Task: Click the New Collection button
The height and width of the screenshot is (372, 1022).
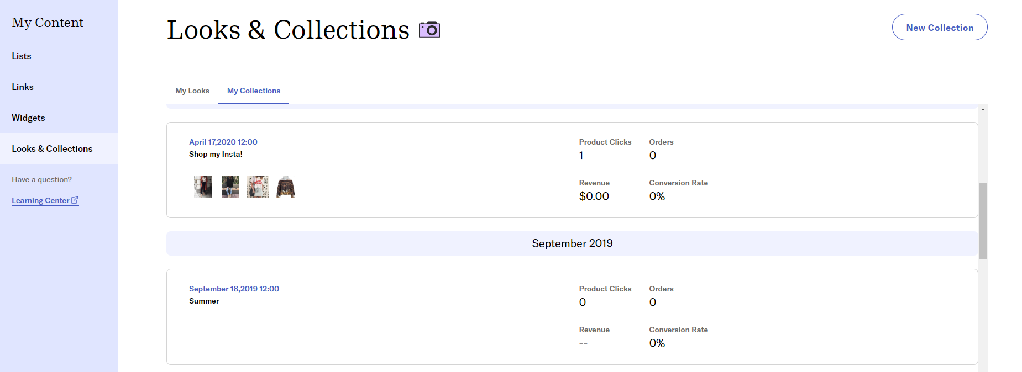Action: pos(939,28)
